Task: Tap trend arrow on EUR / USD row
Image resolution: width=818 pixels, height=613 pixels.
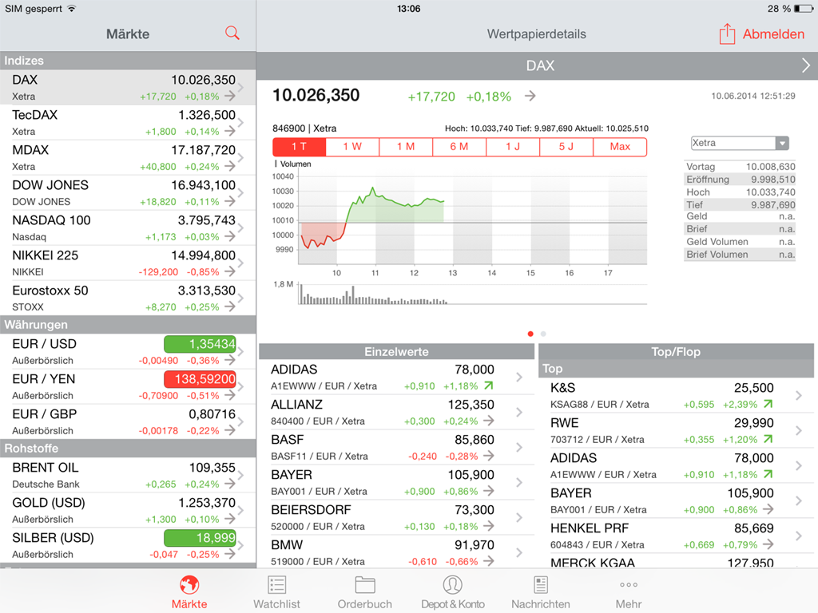Action: pyautogui.click(x=229, y=360)
